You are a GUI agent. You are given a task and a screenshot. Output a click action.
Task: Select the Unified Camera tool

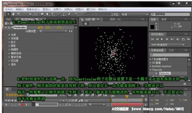pyautogui.click(x=30, y=14)
